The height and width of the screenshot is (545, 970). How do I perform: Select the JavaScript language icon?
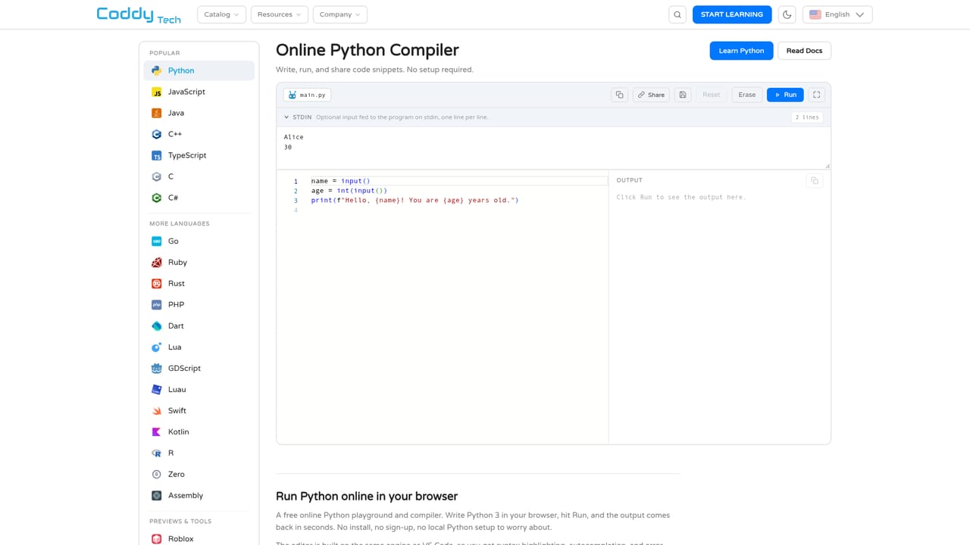click(156, 92)
